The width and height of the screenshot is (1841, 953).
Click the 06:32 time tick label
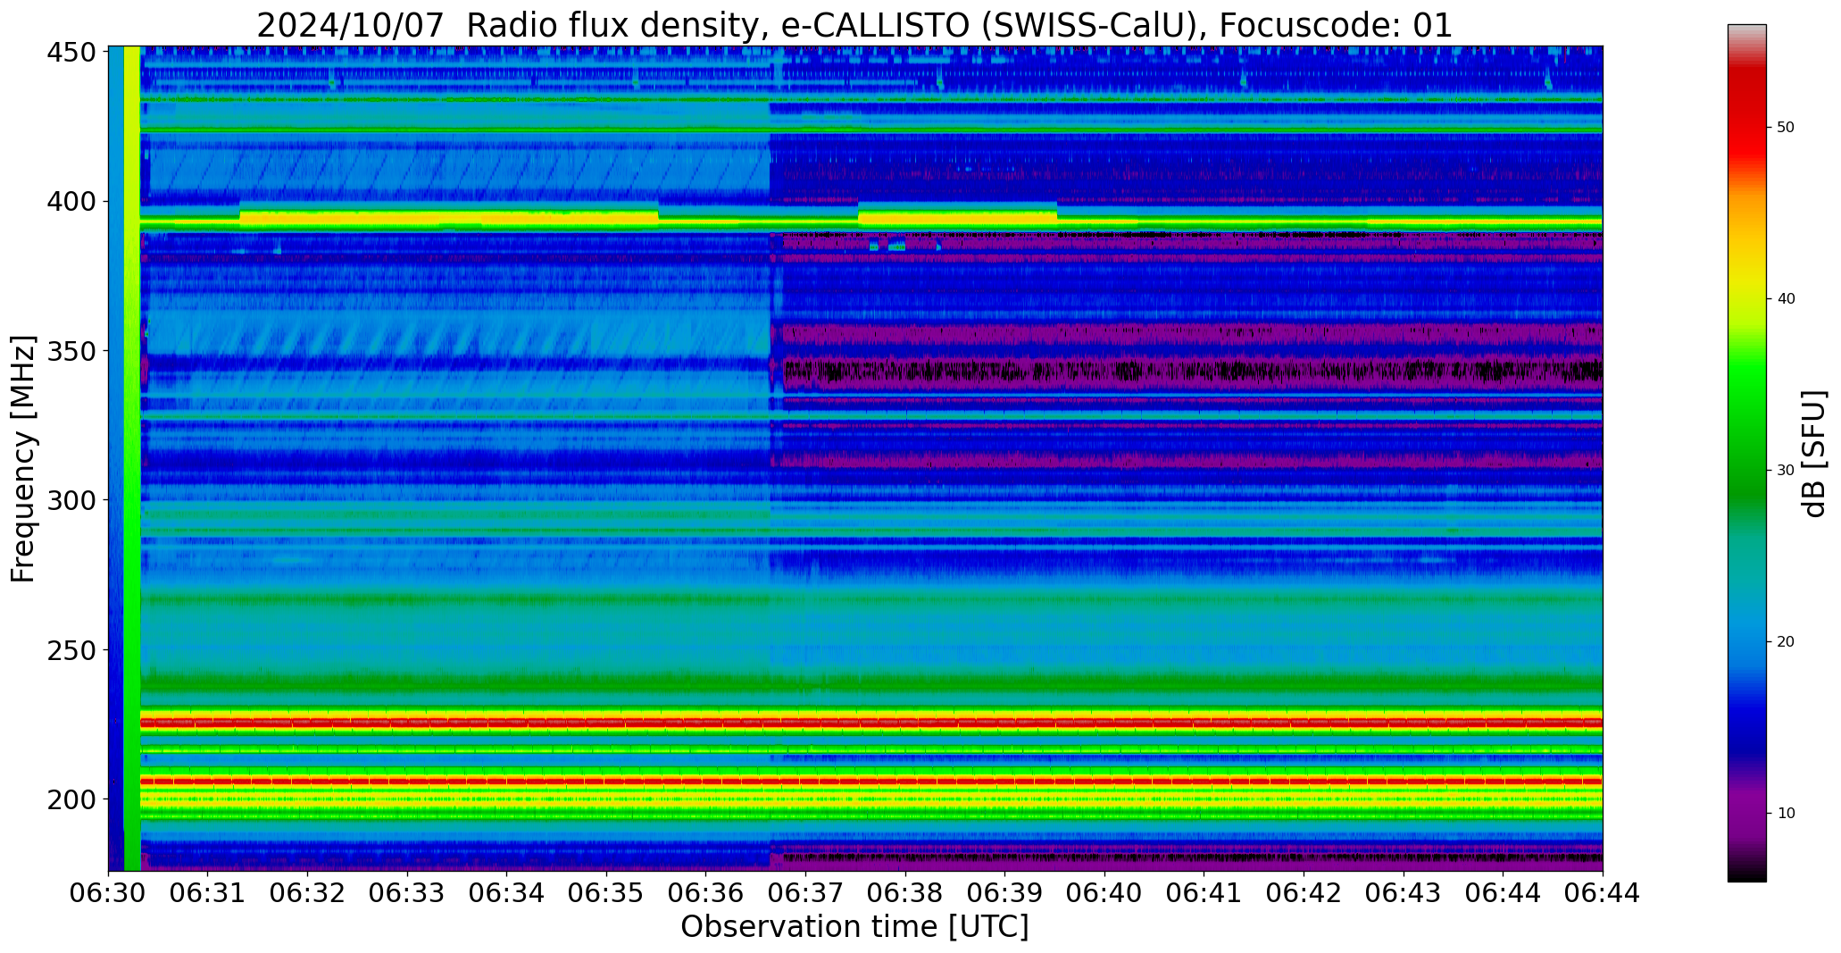coord(308,893)
